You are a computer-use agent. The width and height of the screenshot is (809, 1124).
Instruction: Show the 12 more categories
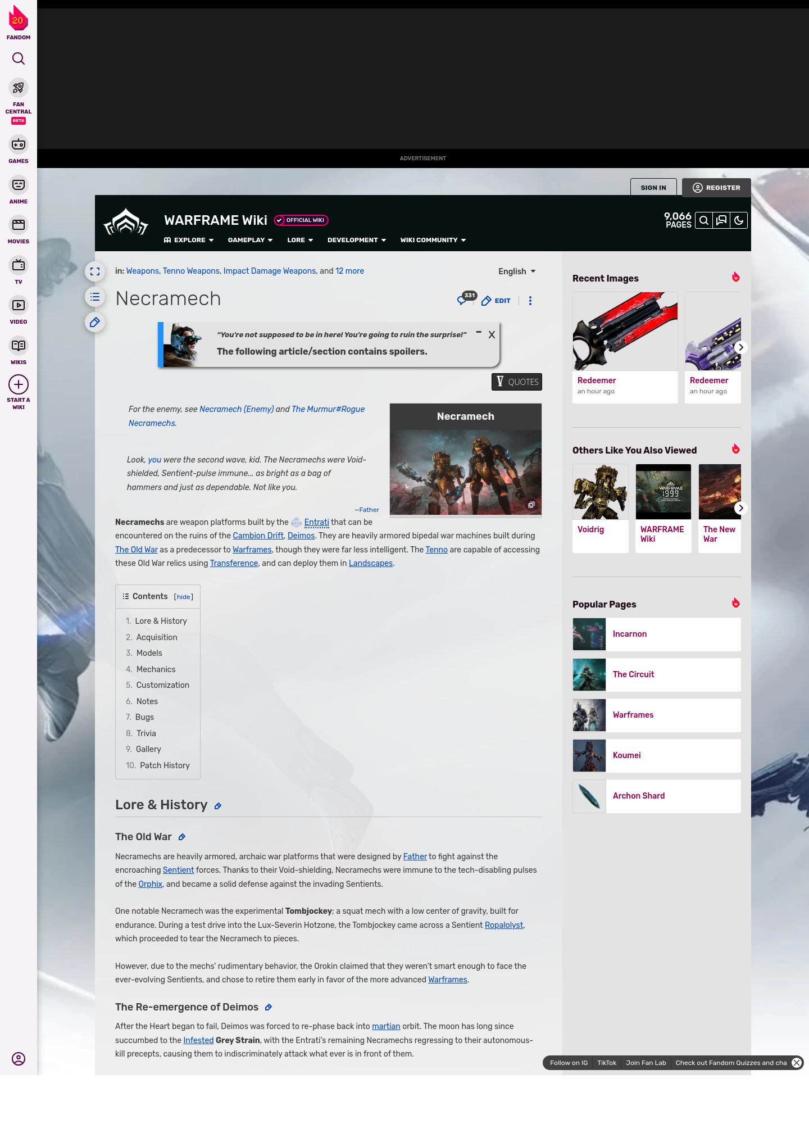pos(349,271)
